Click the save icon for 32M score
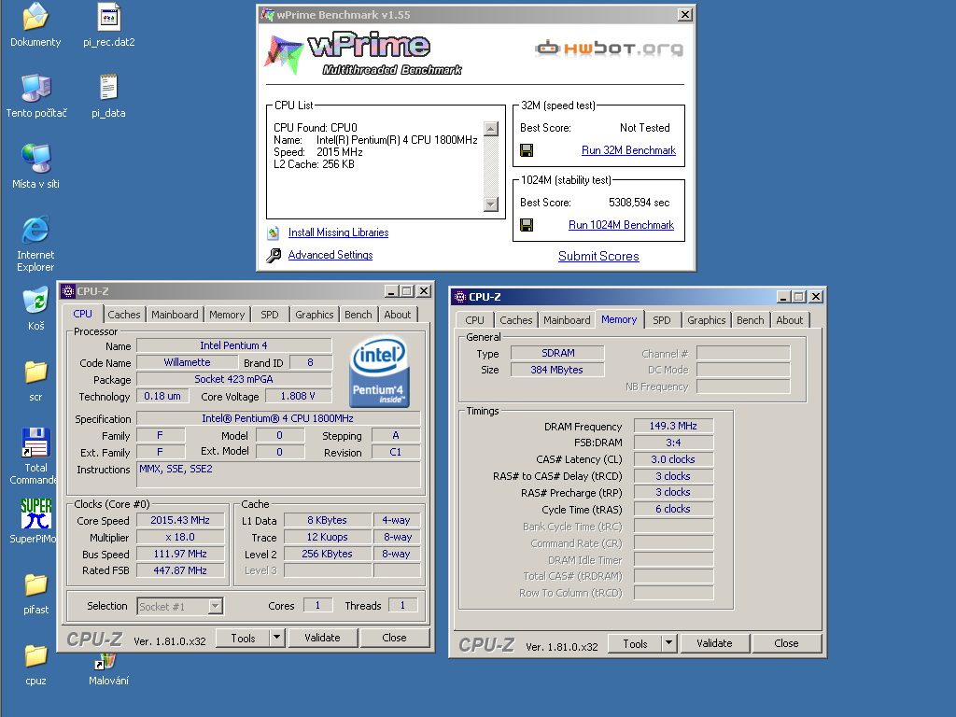 pos(527,150)
